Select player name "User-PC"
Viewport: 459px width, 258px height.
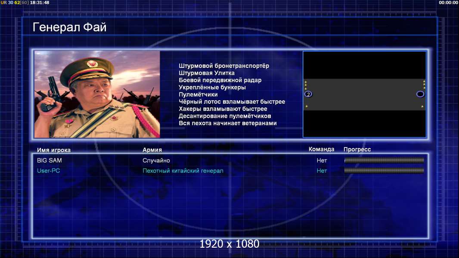49,171
